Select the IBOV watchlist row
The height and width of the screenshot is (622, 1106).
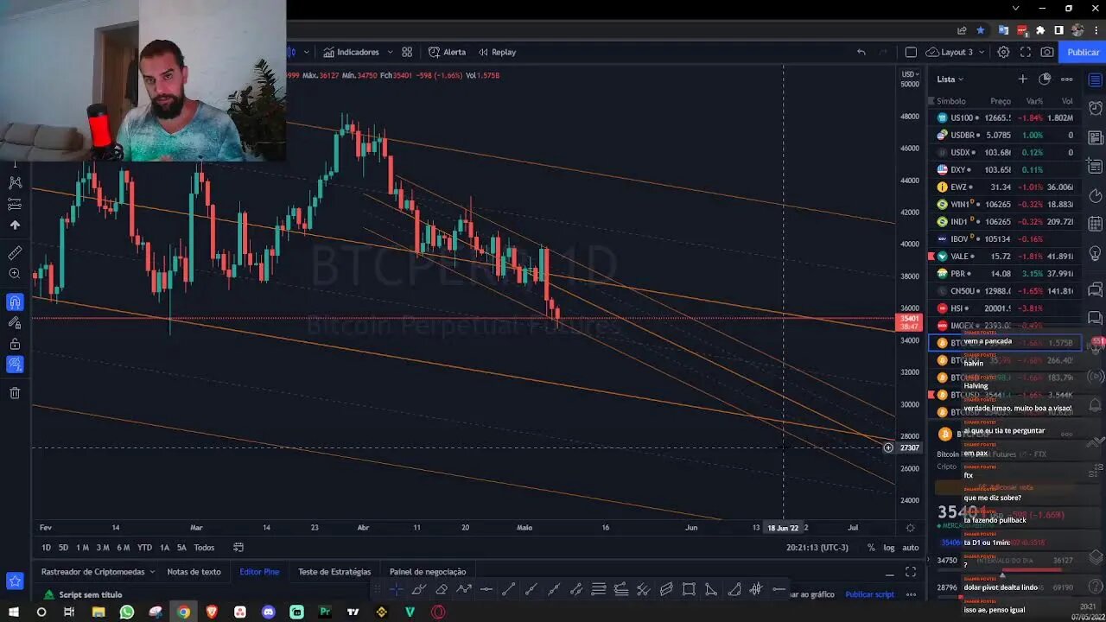[x=1005, y=238]
